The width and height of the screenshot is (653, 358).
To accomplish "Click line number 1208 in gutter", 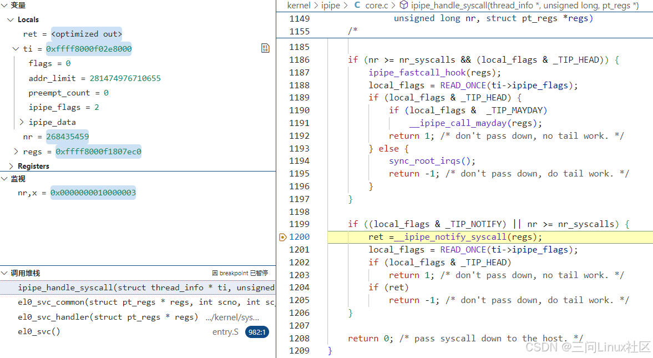I will [x=300, y=339].
